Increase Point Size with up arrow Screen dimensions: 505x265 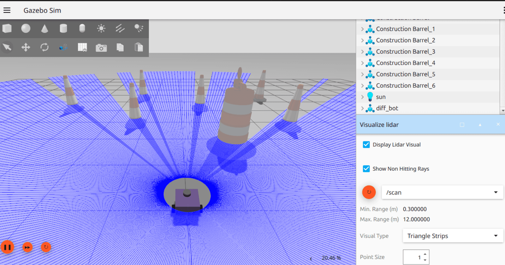[x=425, y=254]
